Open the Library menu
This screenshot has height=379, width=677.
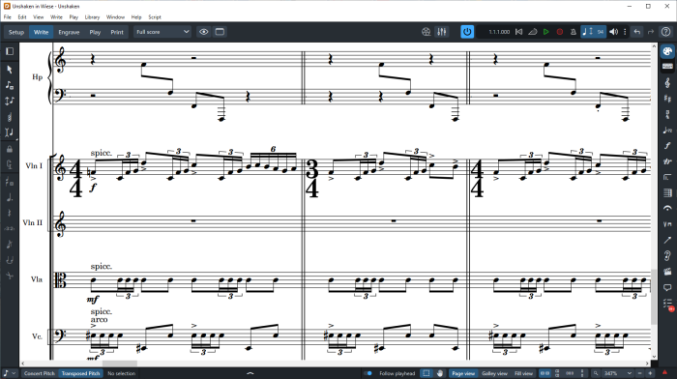click(92, 17)
